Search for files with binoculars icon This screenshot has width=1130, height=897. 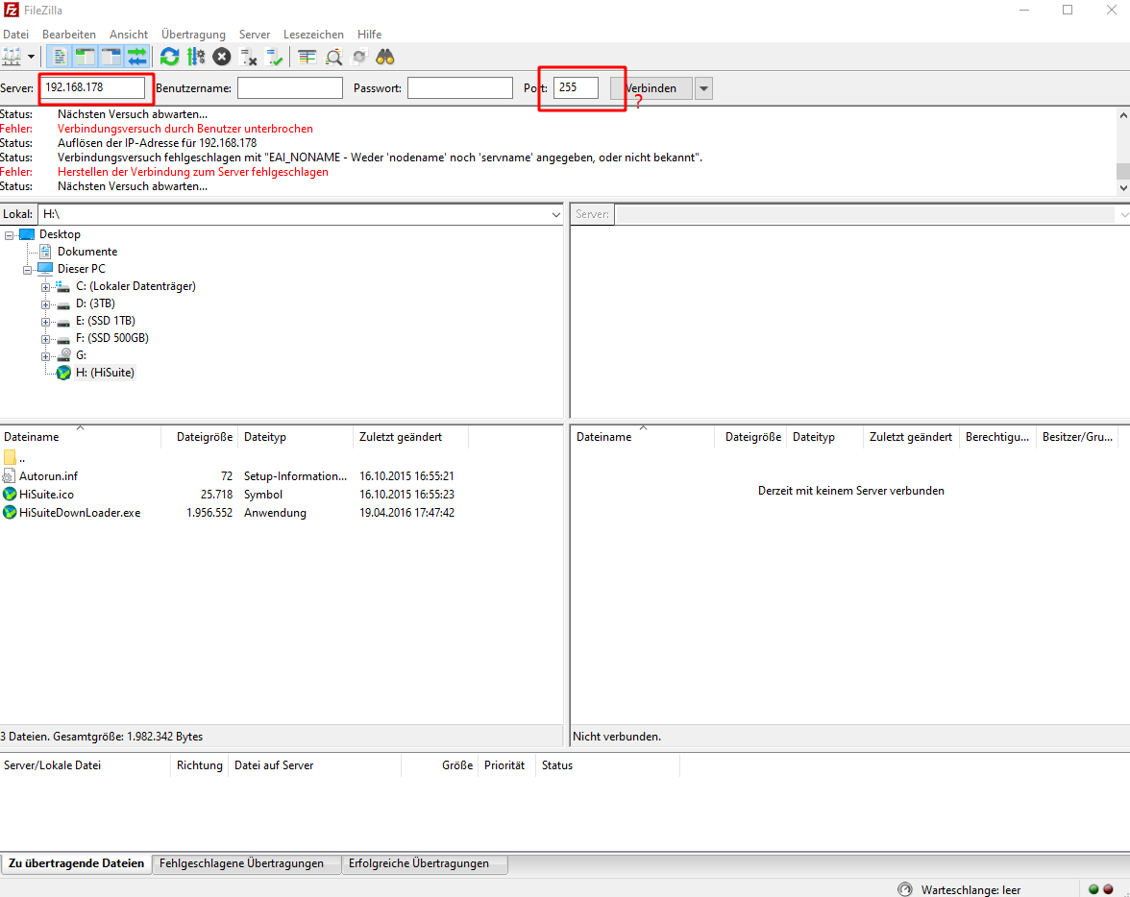click(384, 57)
